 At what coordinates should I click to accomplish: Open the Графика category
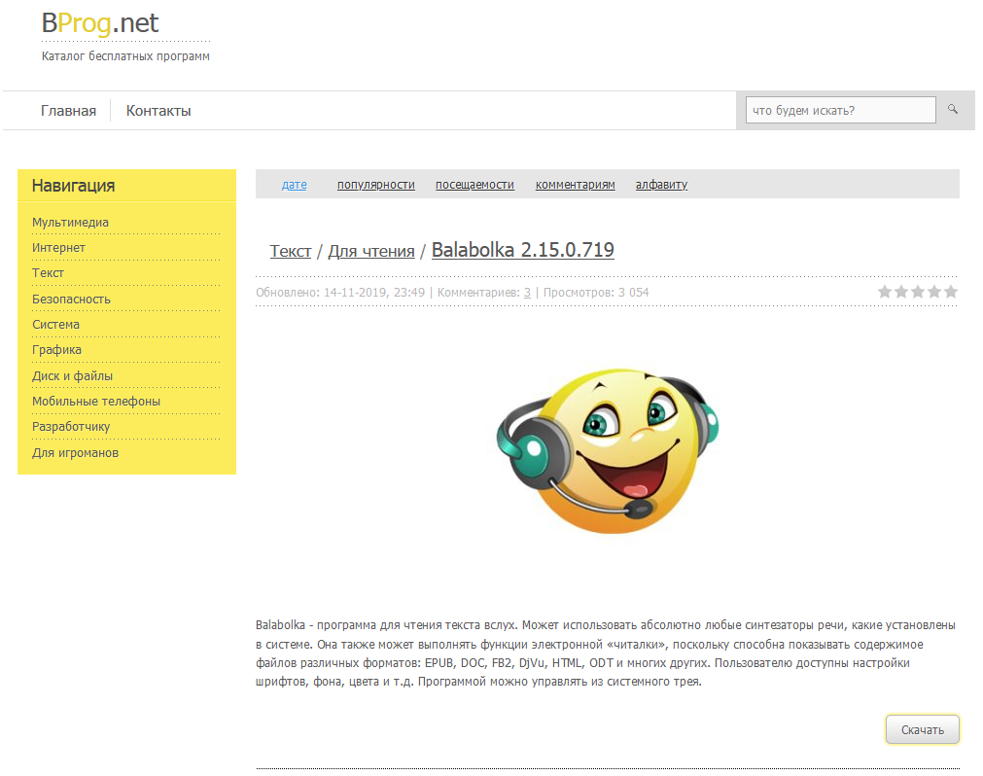tap(58, 349)
